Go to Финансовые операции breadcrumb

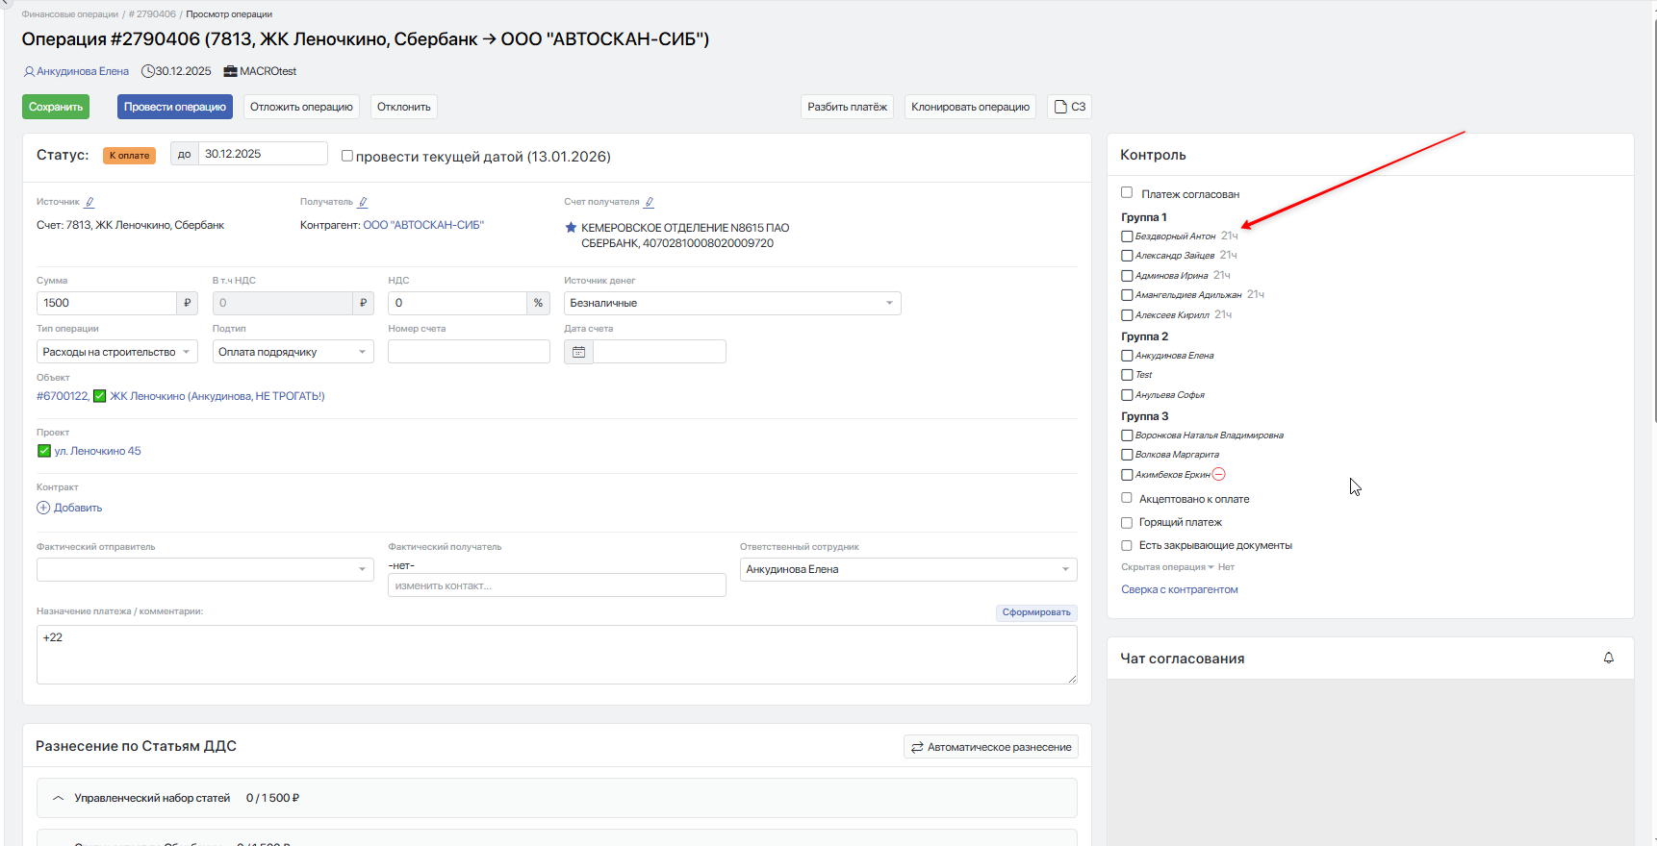69,14
